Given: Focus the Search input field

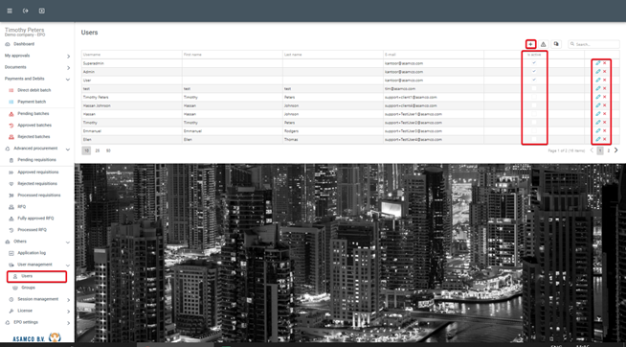Looking at the screenshot, I should (594, 44).
